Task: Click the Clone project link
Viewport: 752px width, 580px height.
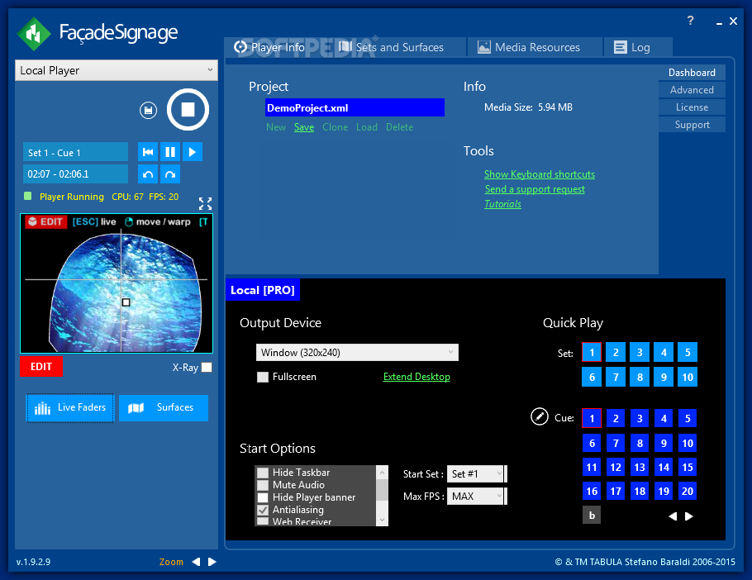Action: tap(335, 127)
